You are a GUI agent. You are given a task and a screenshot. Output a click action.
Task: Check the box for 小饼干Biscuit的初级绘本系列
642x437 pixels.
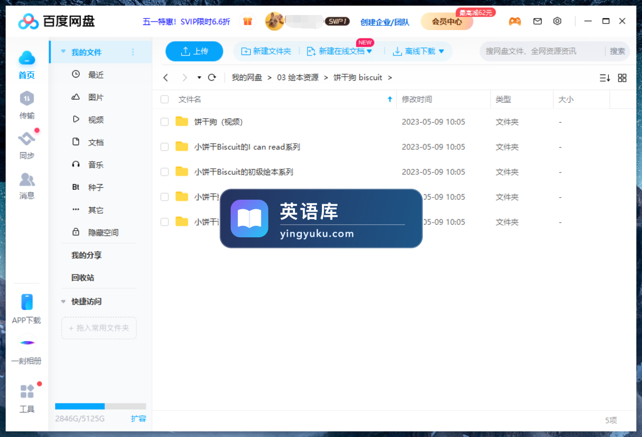pyautogui.click(x=165, y=172)
